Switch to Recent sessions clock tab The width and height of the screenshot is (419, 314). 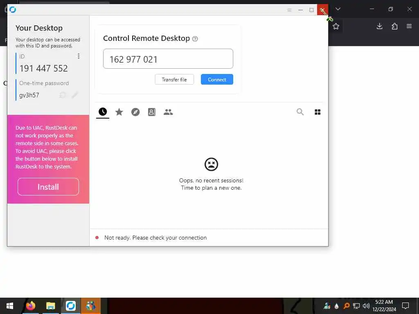103,112
